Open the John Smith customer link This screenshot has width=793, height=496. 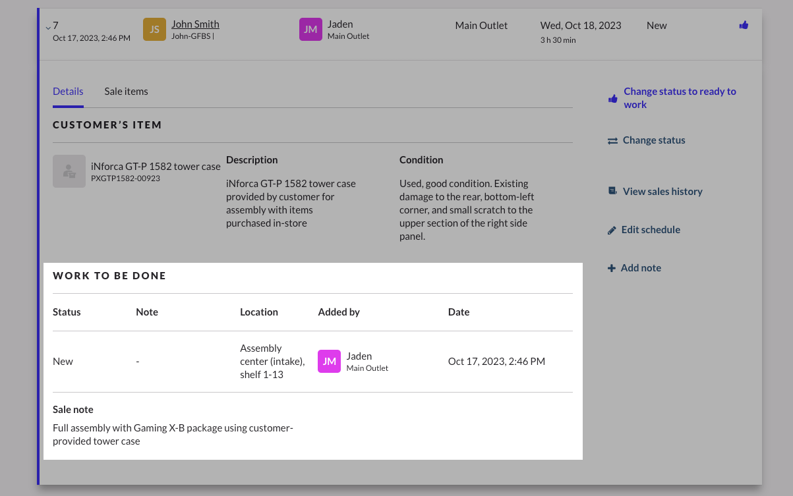[195, 24]
